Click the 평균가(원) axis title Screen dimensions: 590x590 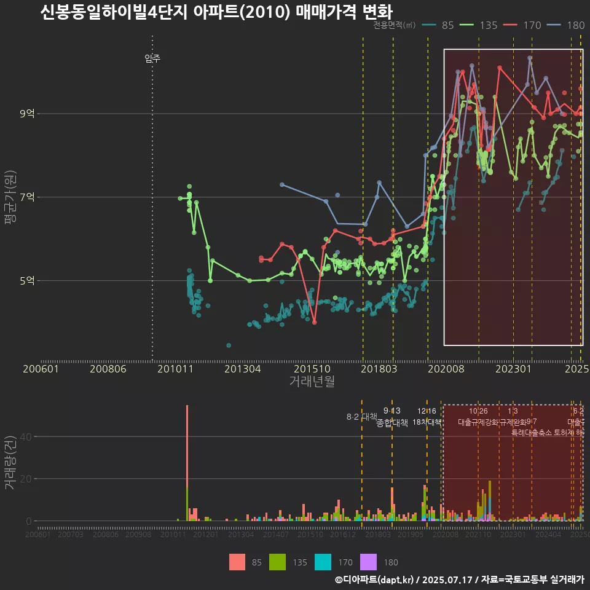coord(10,197)
